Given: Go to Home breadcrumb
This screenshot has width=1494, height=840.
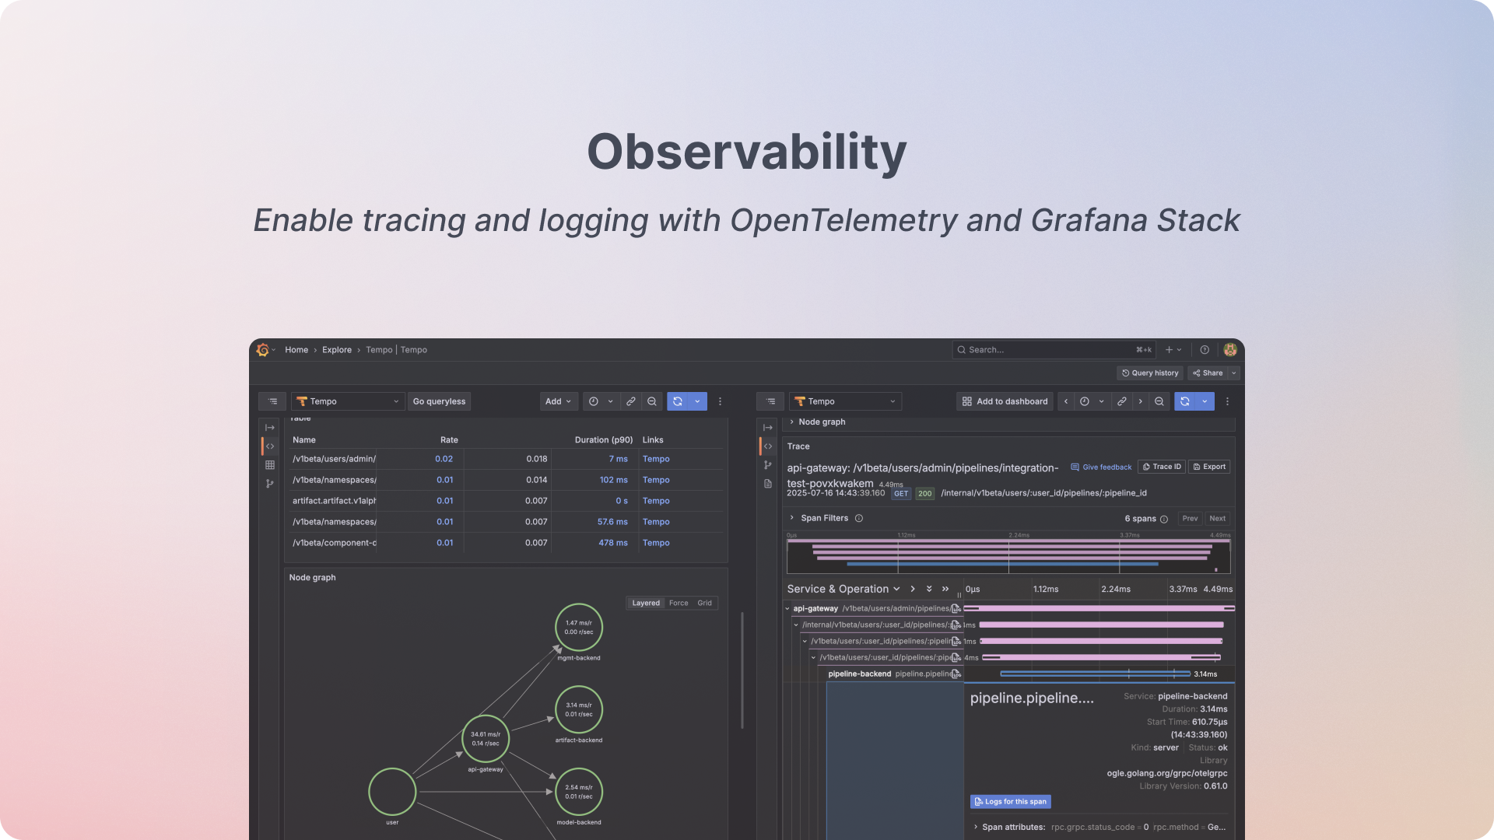Looking at the screenshot, I should click(x=296, y=350).
